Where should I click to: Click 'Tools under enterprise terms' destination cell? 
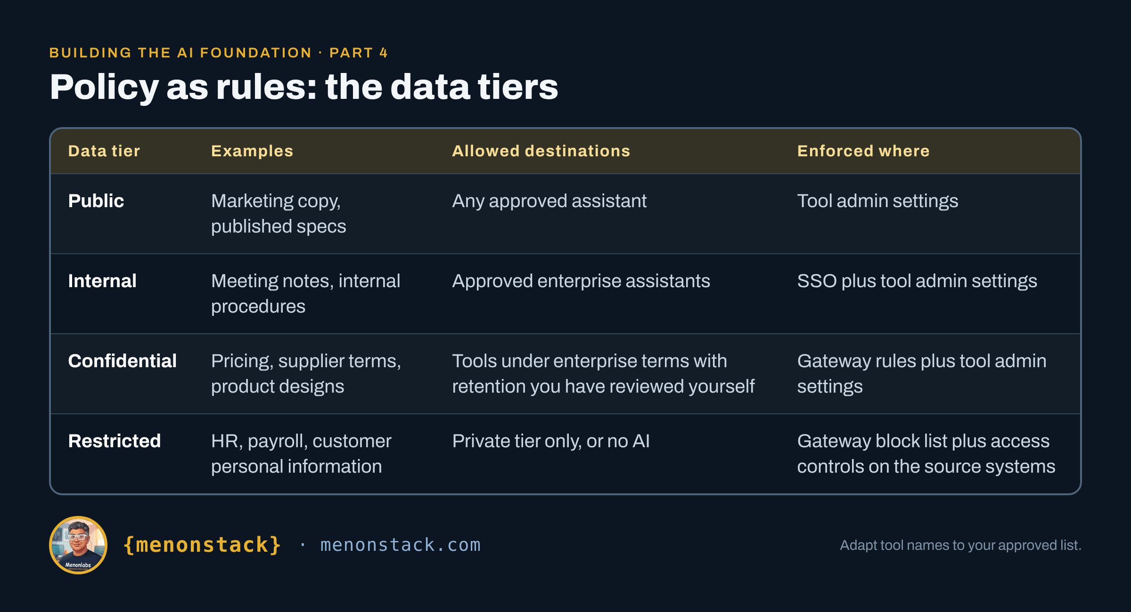[x=603, y=374]
